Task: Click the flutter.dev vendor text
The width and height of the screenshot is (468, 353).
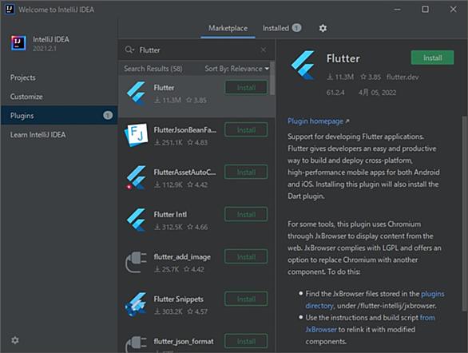Action: 403,77
